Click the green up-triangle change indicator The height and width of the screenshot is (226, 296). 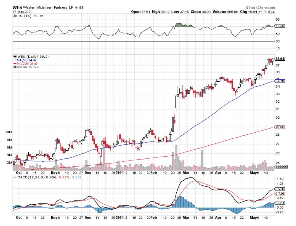(274, 12)
